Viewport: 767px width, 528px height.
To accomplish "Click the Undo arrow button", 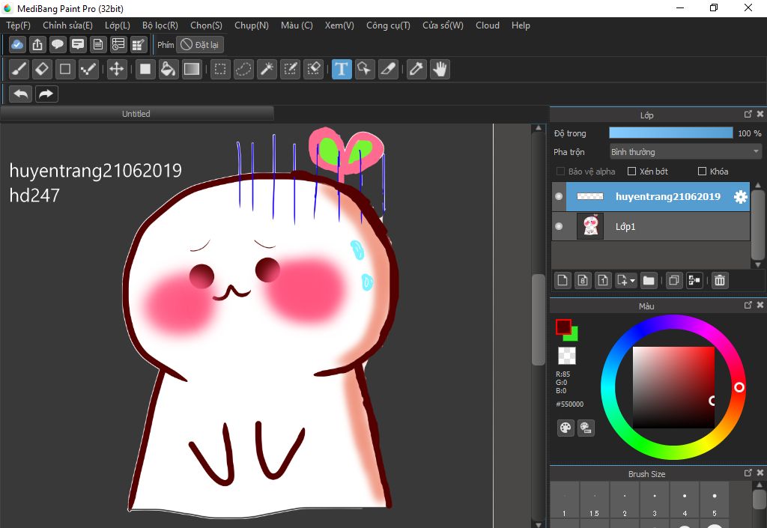I will click(21, 94).
